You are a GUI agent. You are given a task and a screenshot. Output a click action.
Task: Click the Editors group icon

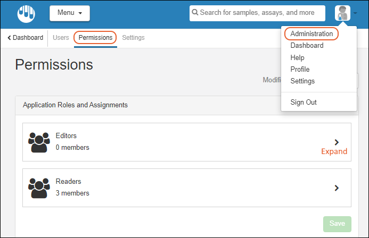click(38, 142)
